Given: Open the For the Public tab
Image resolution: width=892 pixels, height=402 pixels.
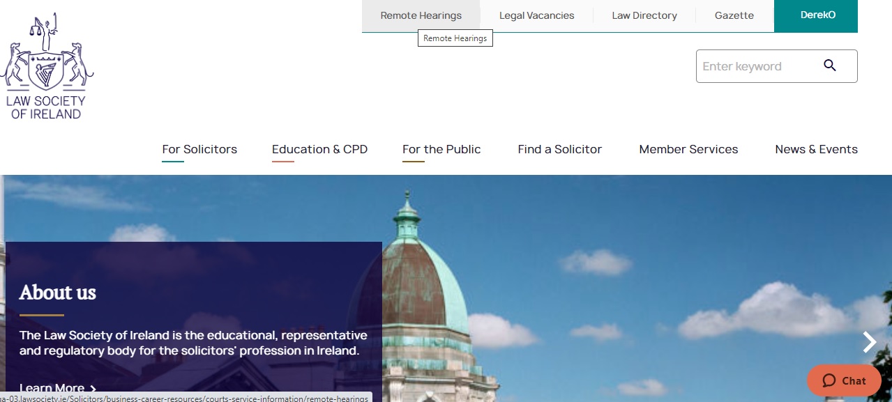Looking at the screenshot, I should tap(441, 149).
